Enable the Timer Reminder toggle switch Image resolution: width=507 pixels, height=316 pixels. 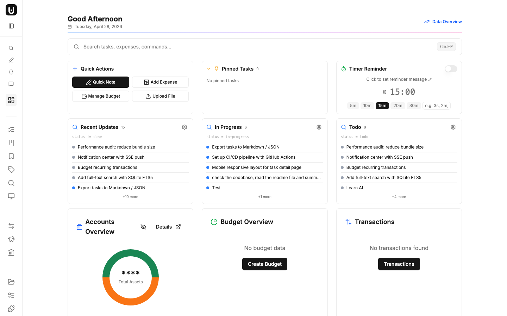[x=451, y=69]
